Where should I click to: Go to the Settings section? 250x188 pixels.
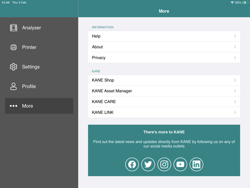point(39,67)
